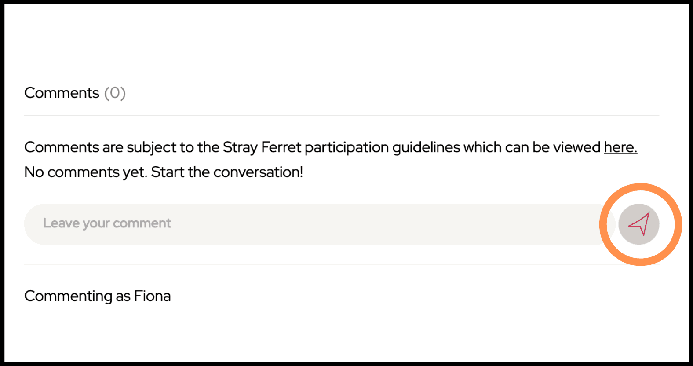Click the Start the conversation! text
693x366 pixels.
pyautogui.click(x=227, y=172)
